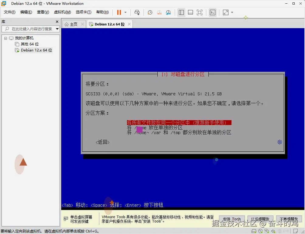The image size is (305, 234).
Task: Choose 将所有文件放在同一个分区中 partition scheme
Action: pyautogui.click(x=179, y=123)
